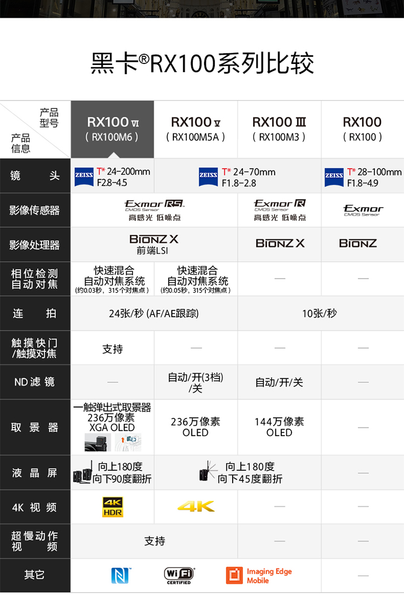404x597 pixels.
Task: Click the blue NFC icon
Action: click(120, 575)
